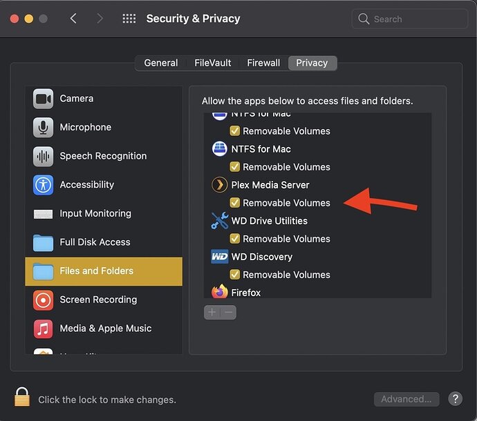
Task: Click the Camera icon in privacy list
Action: [x=43, y=99]
